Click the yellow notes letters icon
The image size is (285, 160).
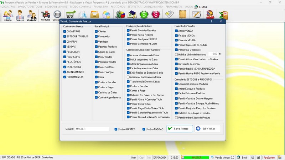pyautogui.click(x=170, y=14)
